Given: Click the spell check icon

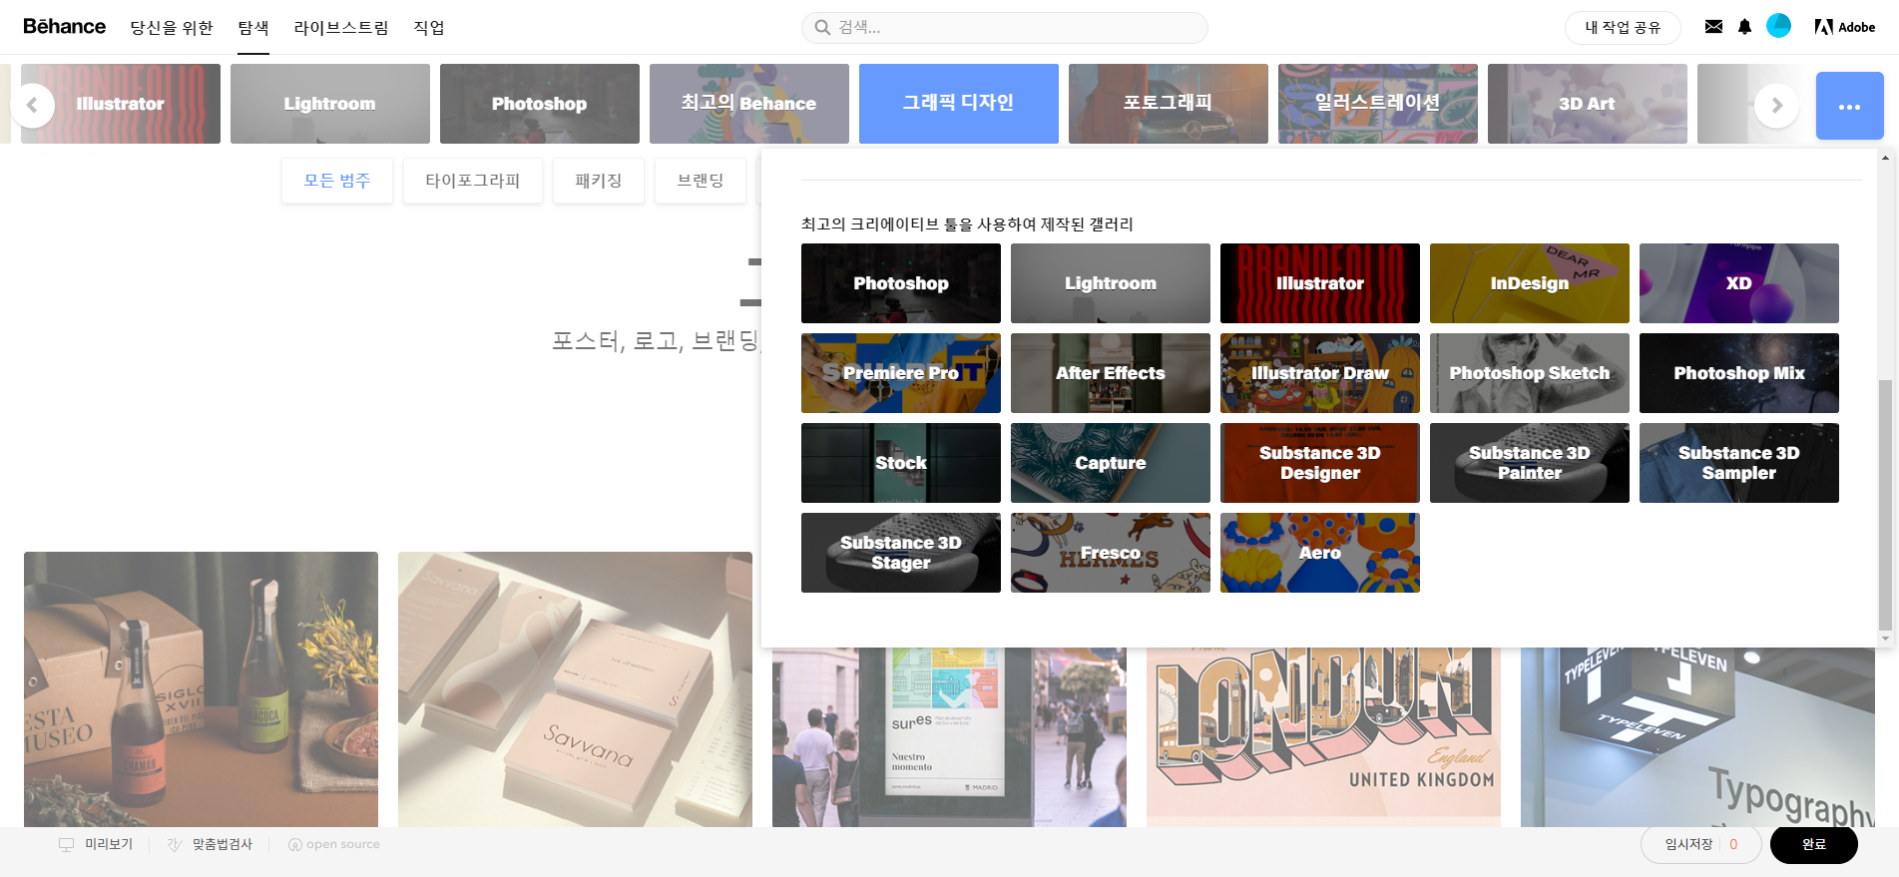Looking at the screenshot, I should click(175, 845).
